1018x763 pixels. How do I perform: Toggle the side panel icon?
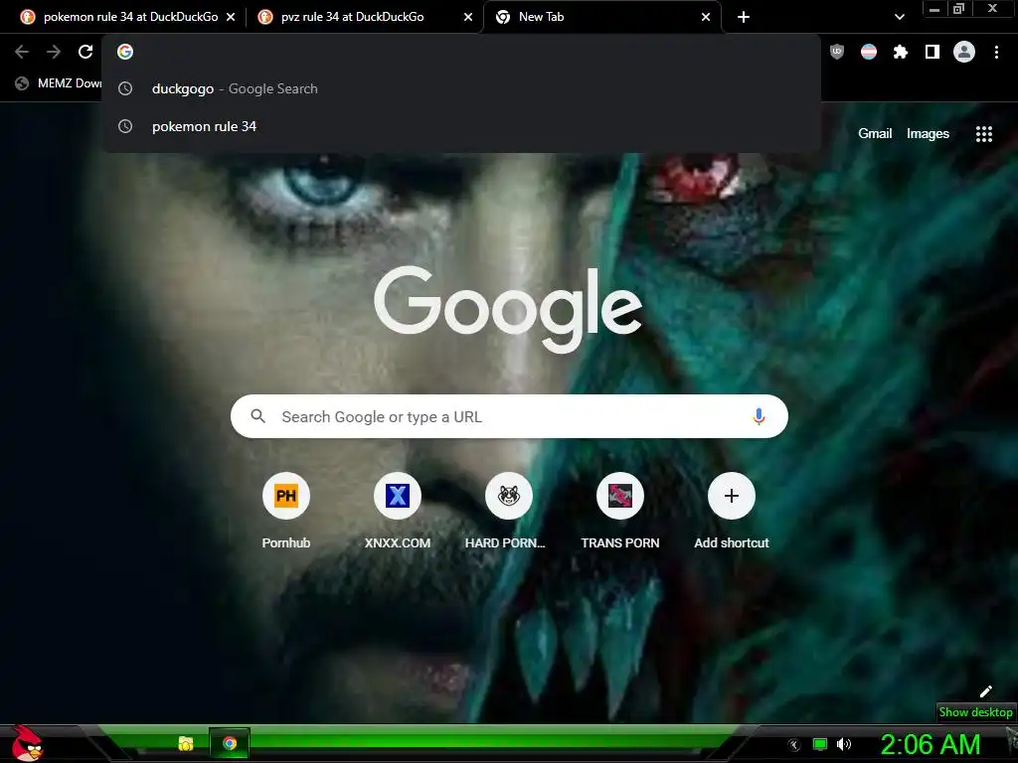pyautogui.click(x=933, y=52)
